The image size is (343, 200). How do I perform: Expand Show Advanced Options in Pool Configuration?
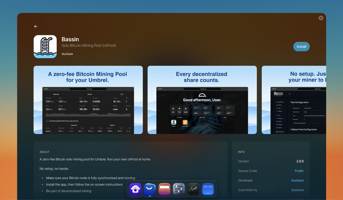(299, 123)
